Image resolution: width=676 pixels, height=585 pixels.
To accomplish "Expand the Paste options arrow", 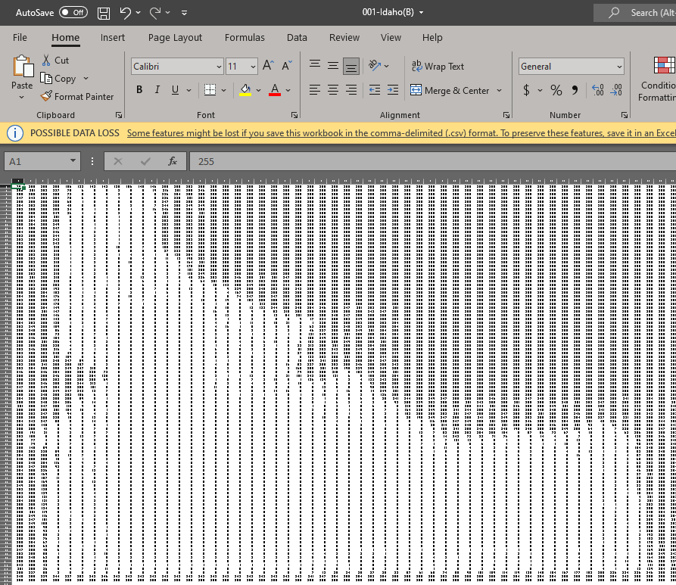I will (x=21, y=98).
